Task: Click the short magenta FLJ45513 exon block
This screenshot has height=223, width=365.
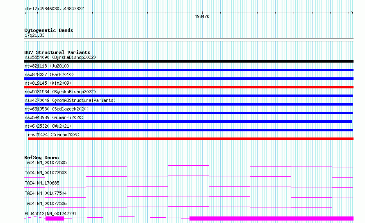Action: tap(55, 218)
